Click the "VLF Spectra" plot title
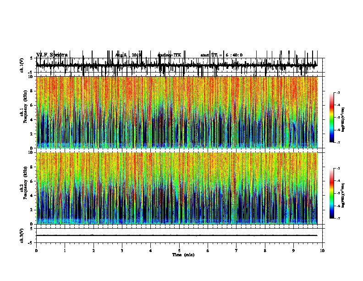This screenshot has height=281, width=363. 52,55
